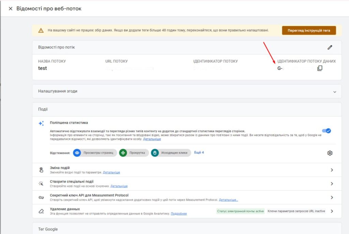Viewport: 349px width, 234px height.
Task: Click the warning triangle icon in banner
Action: (41, 30)
